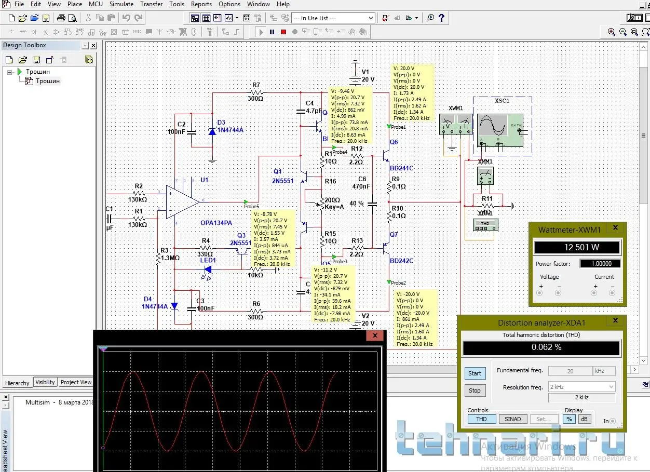Open the In Use List dropdown
Screen dimensions: 650x472
click(x=370, y=18)
